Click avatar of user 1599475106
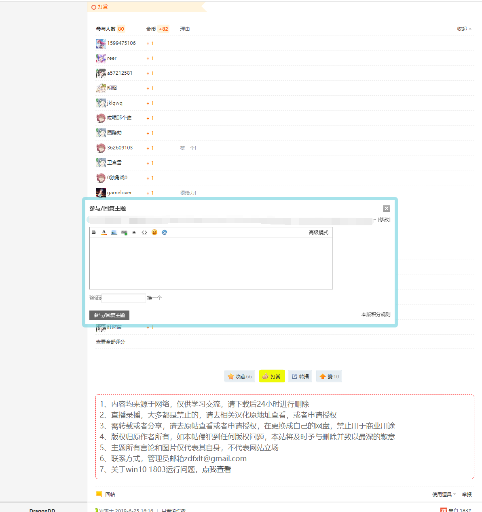Screen dimensions: 482x512 (101, 44)
